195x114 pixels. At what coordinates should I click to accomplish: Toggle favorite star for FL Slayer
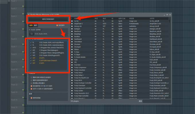pyautogui.click(x=72, y=54)
